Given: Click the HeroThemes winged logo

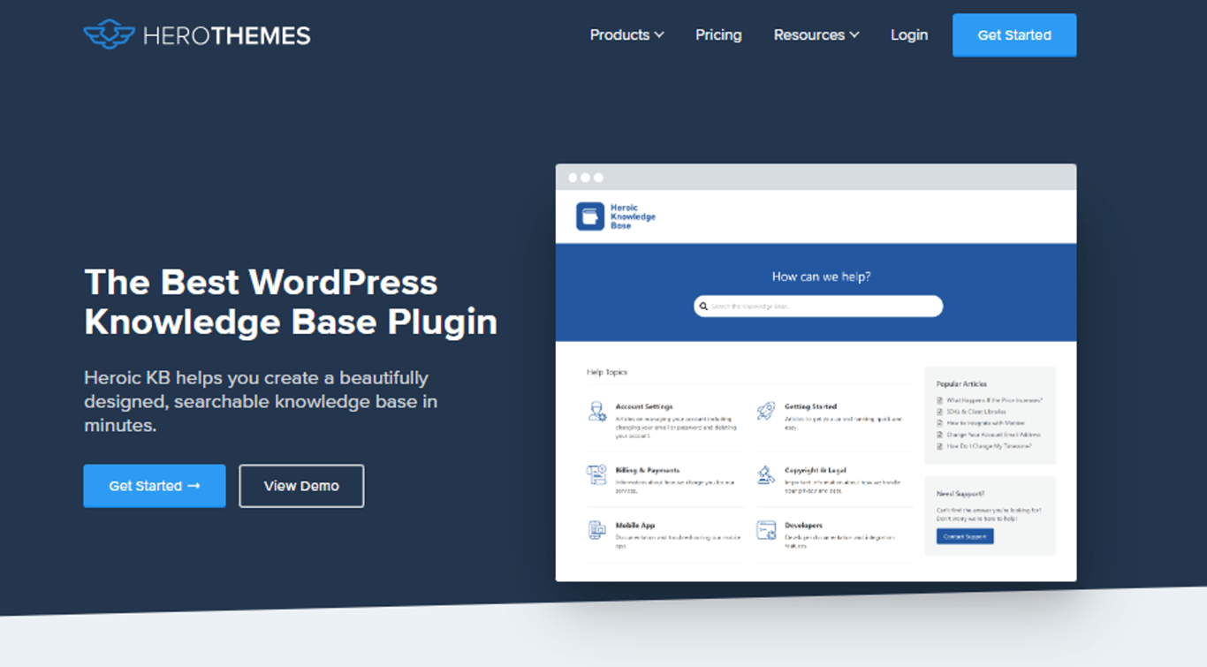Looking at the screenshot, I should (x=110, y=34).
